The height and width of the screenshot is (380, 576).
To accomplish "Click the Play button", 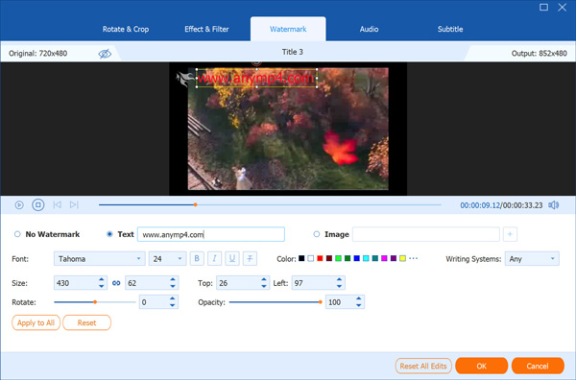I will coord(19,204).
